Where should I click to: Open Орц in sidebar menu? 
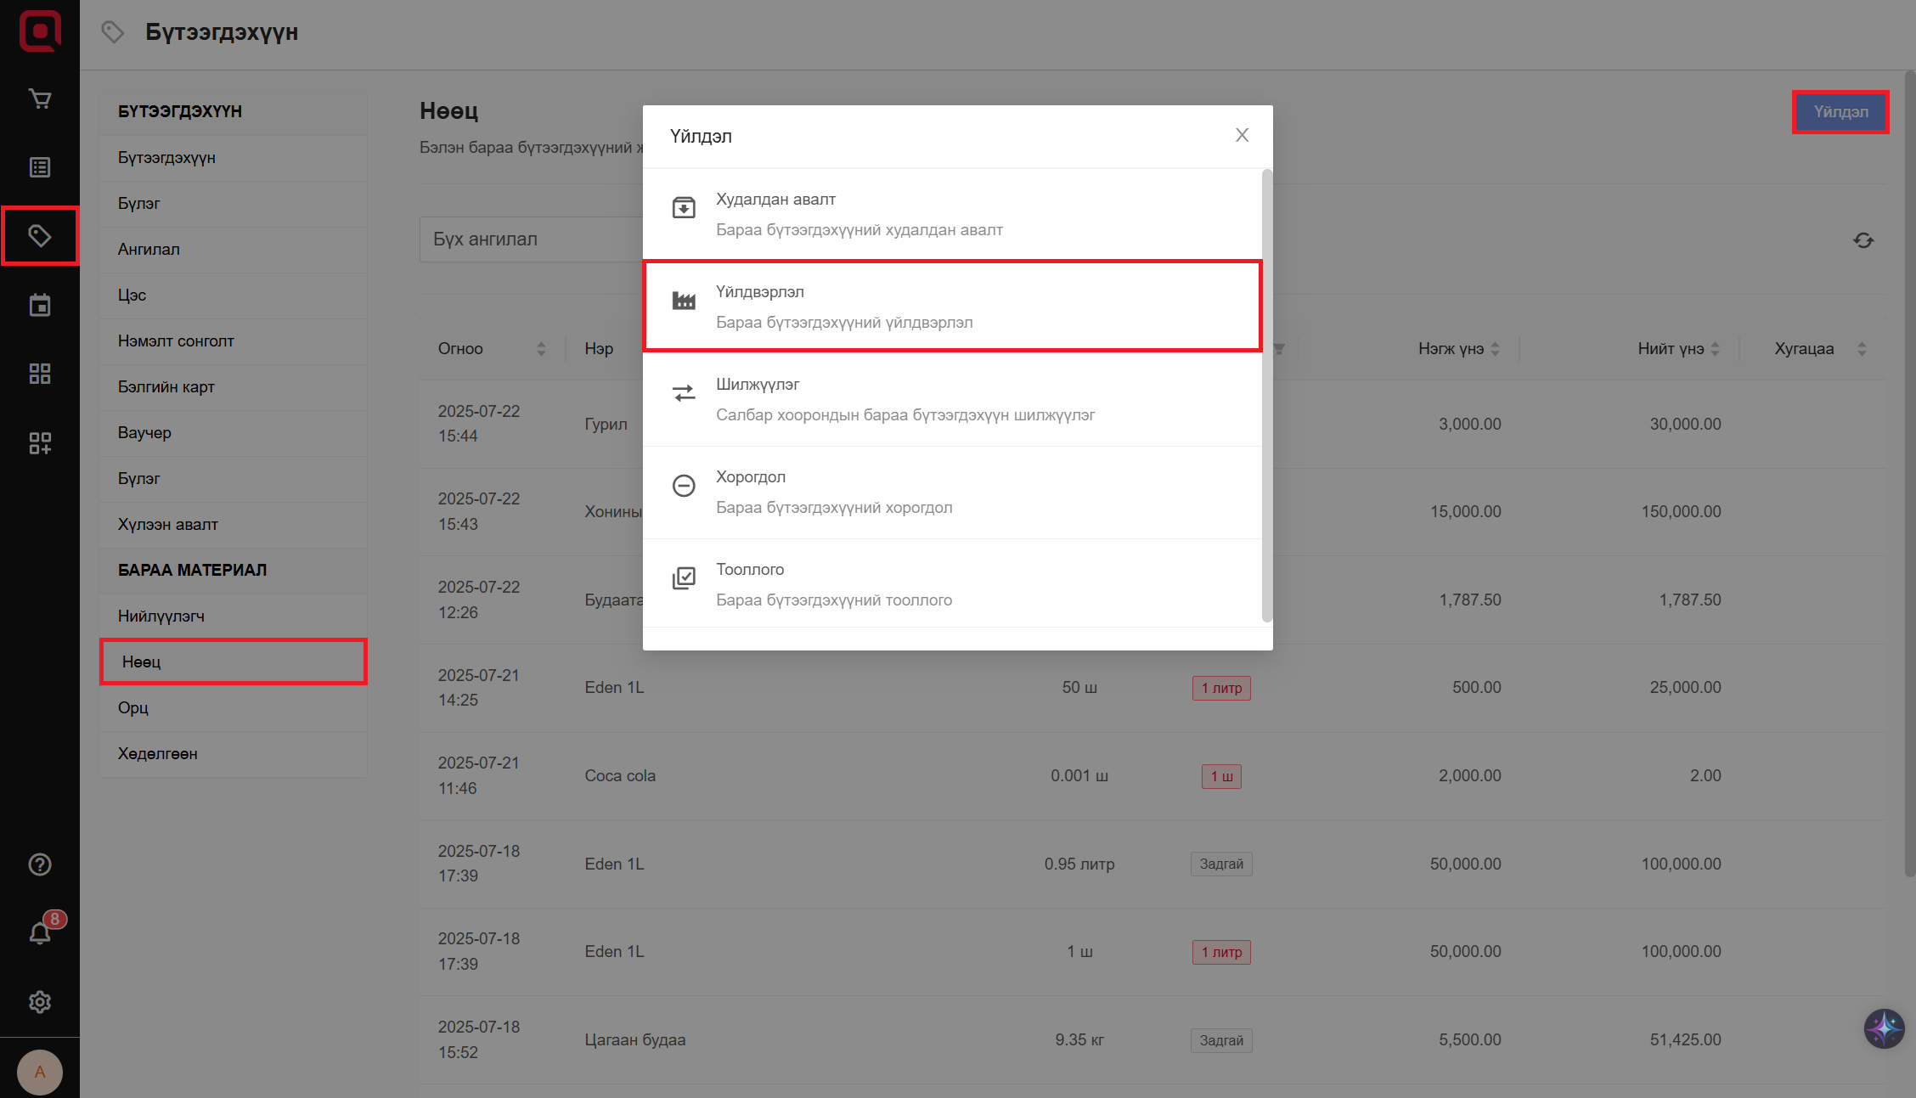[x=133, y=707]
